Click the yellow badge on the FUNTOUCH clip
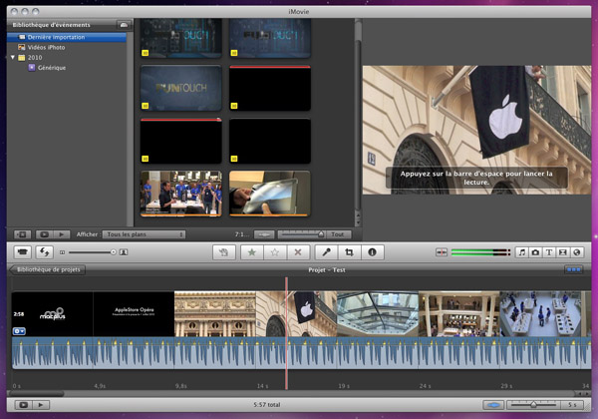Viewport: 598px width, 419px height. [145, 106]
